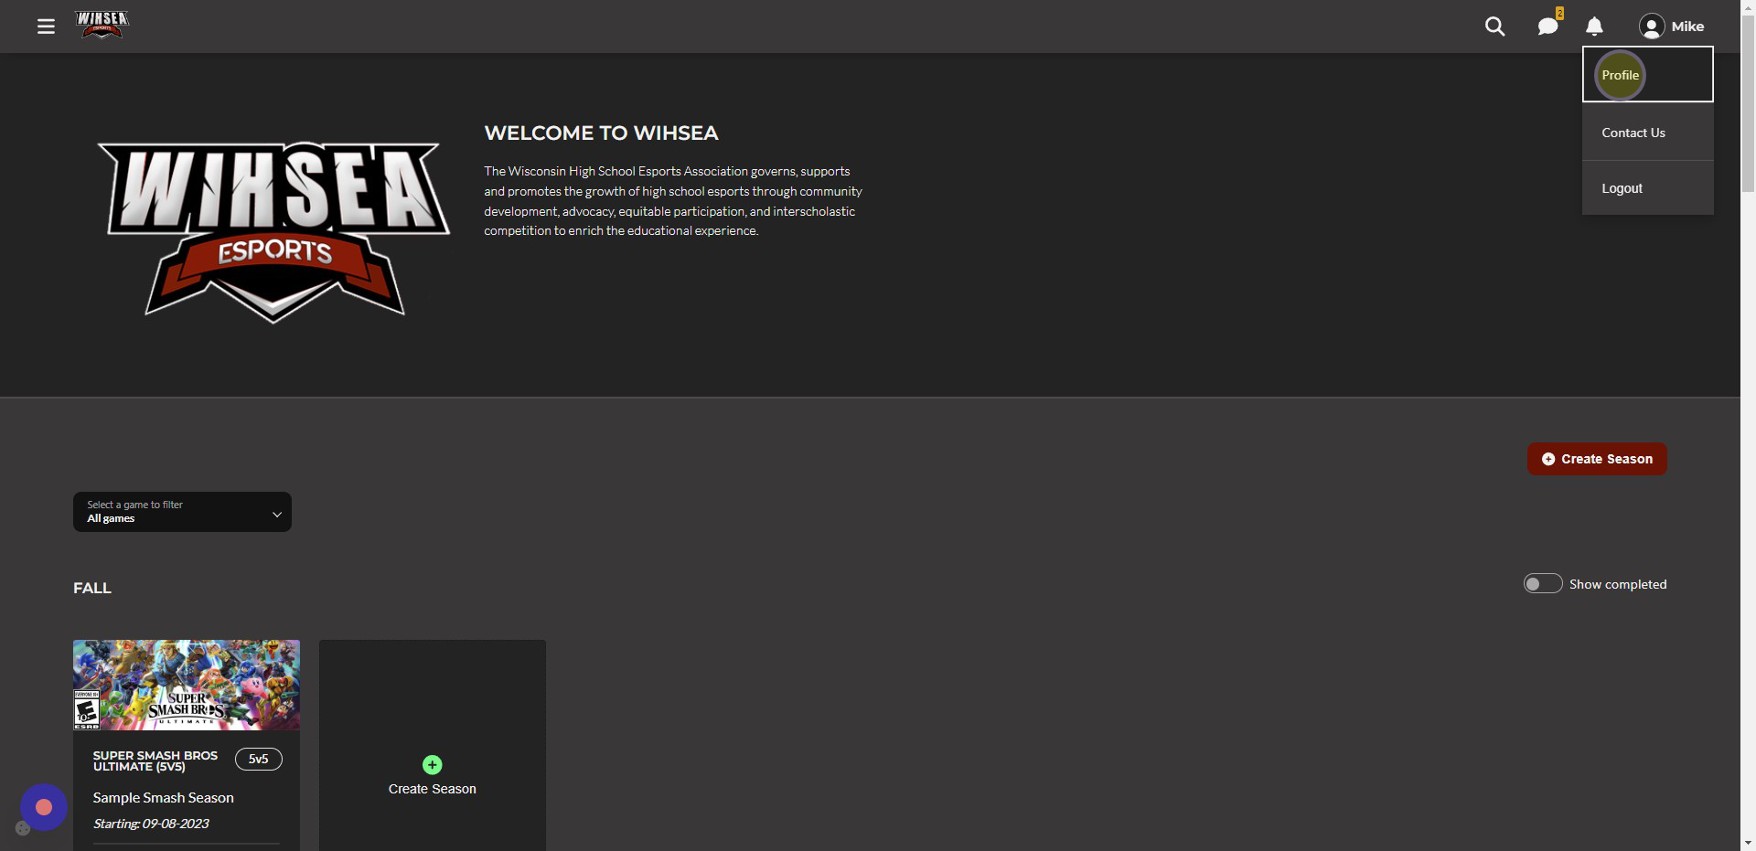Choose Logout from the user menu

(1647, 188)
